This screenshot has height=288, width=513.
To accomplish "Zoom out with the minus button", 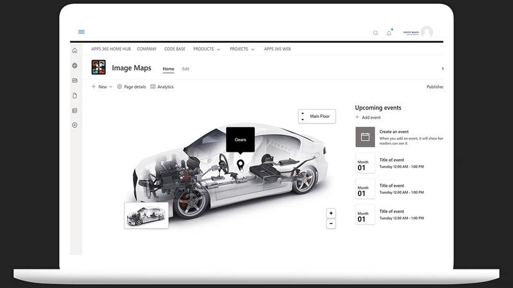I will click(331, 223).
